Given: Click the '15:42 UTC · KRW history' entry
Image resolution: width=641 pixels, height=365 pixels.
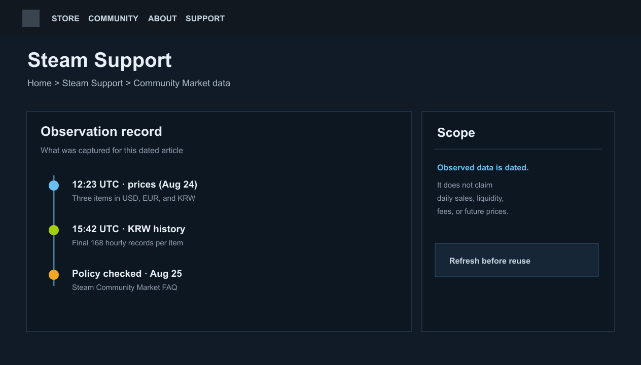Looking at the screenshot, I should click(x=128, y=229).
